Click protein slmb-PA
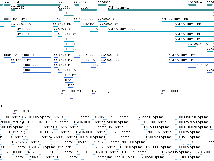Viewport: 214px width, 161px height. coord(37,67)
